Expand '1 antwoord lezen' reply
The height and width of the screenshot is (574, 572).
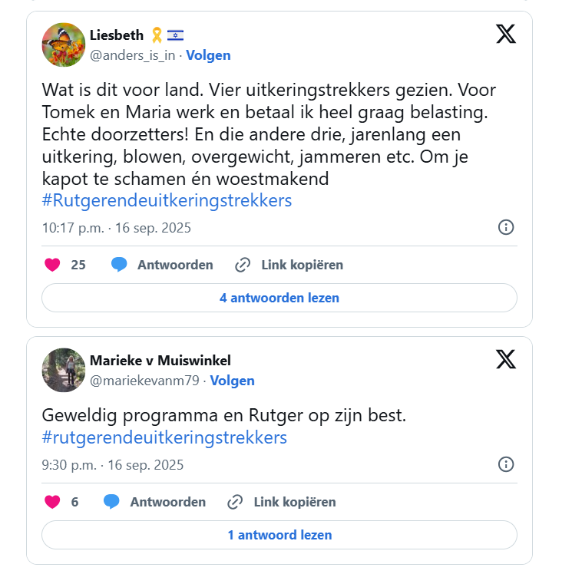click(x=279, y=535)
